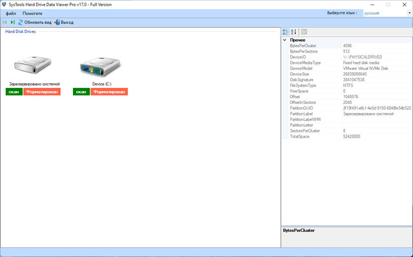
Task: Click the value 4096 of BytesPerCluster
Action: pyautogui.click(x=347, y=46)
